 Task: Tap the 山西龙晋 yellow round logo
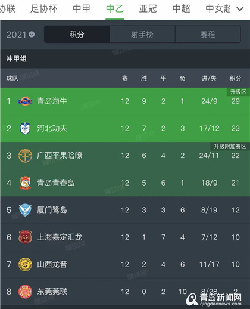tap(25, 264)
